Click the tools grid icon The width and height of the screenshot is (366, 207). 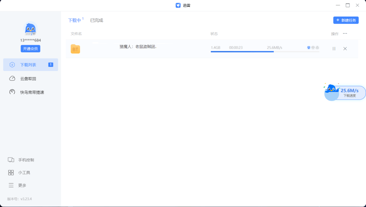pyautogui.click(x=11, y=172)
